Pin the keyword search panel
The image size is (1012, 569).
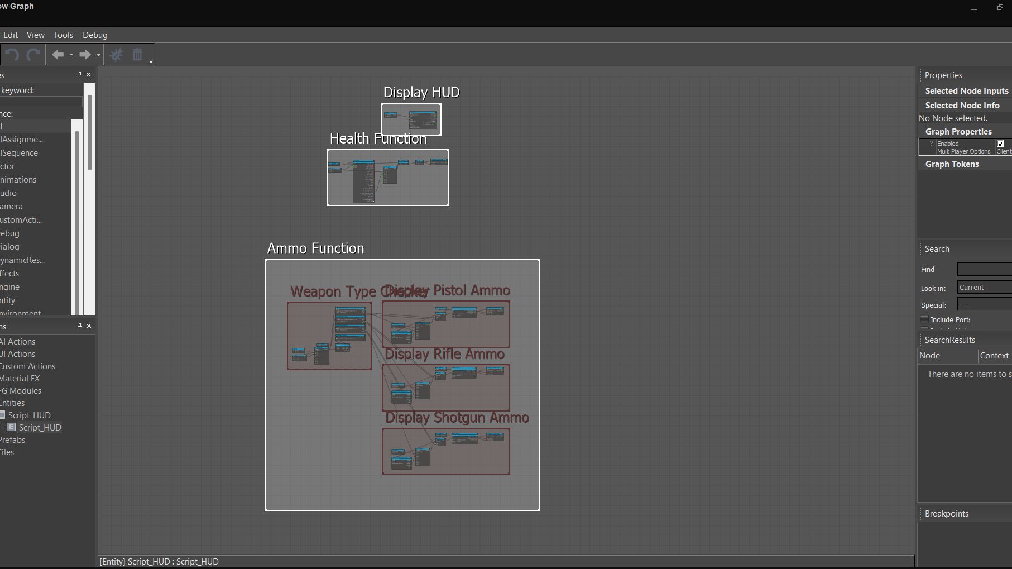(x=79, y=74)
